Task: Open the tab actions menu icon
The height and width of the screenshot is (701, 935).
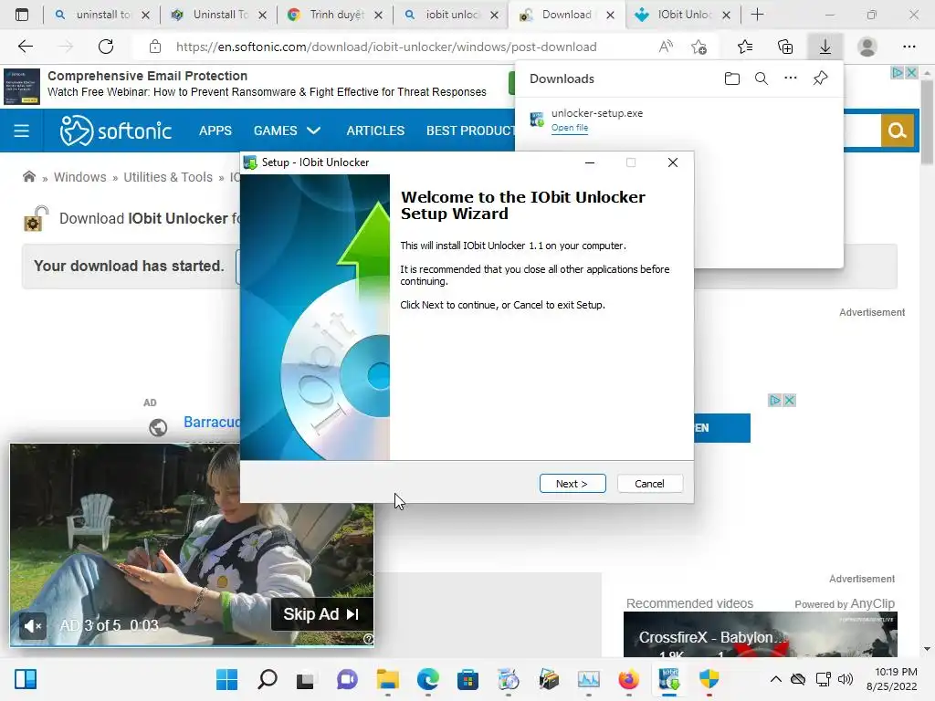Action: click(x=22, y=15)
